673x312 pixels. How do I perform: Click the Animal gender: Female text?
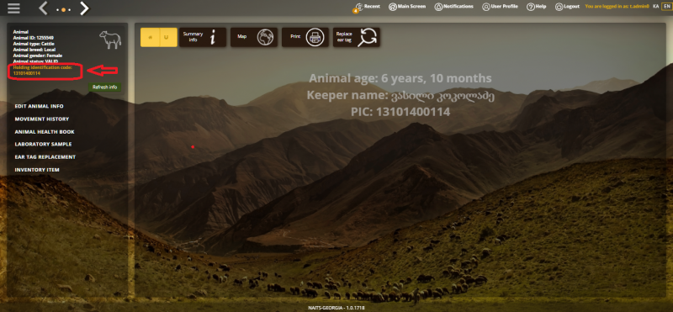[37, 56]
